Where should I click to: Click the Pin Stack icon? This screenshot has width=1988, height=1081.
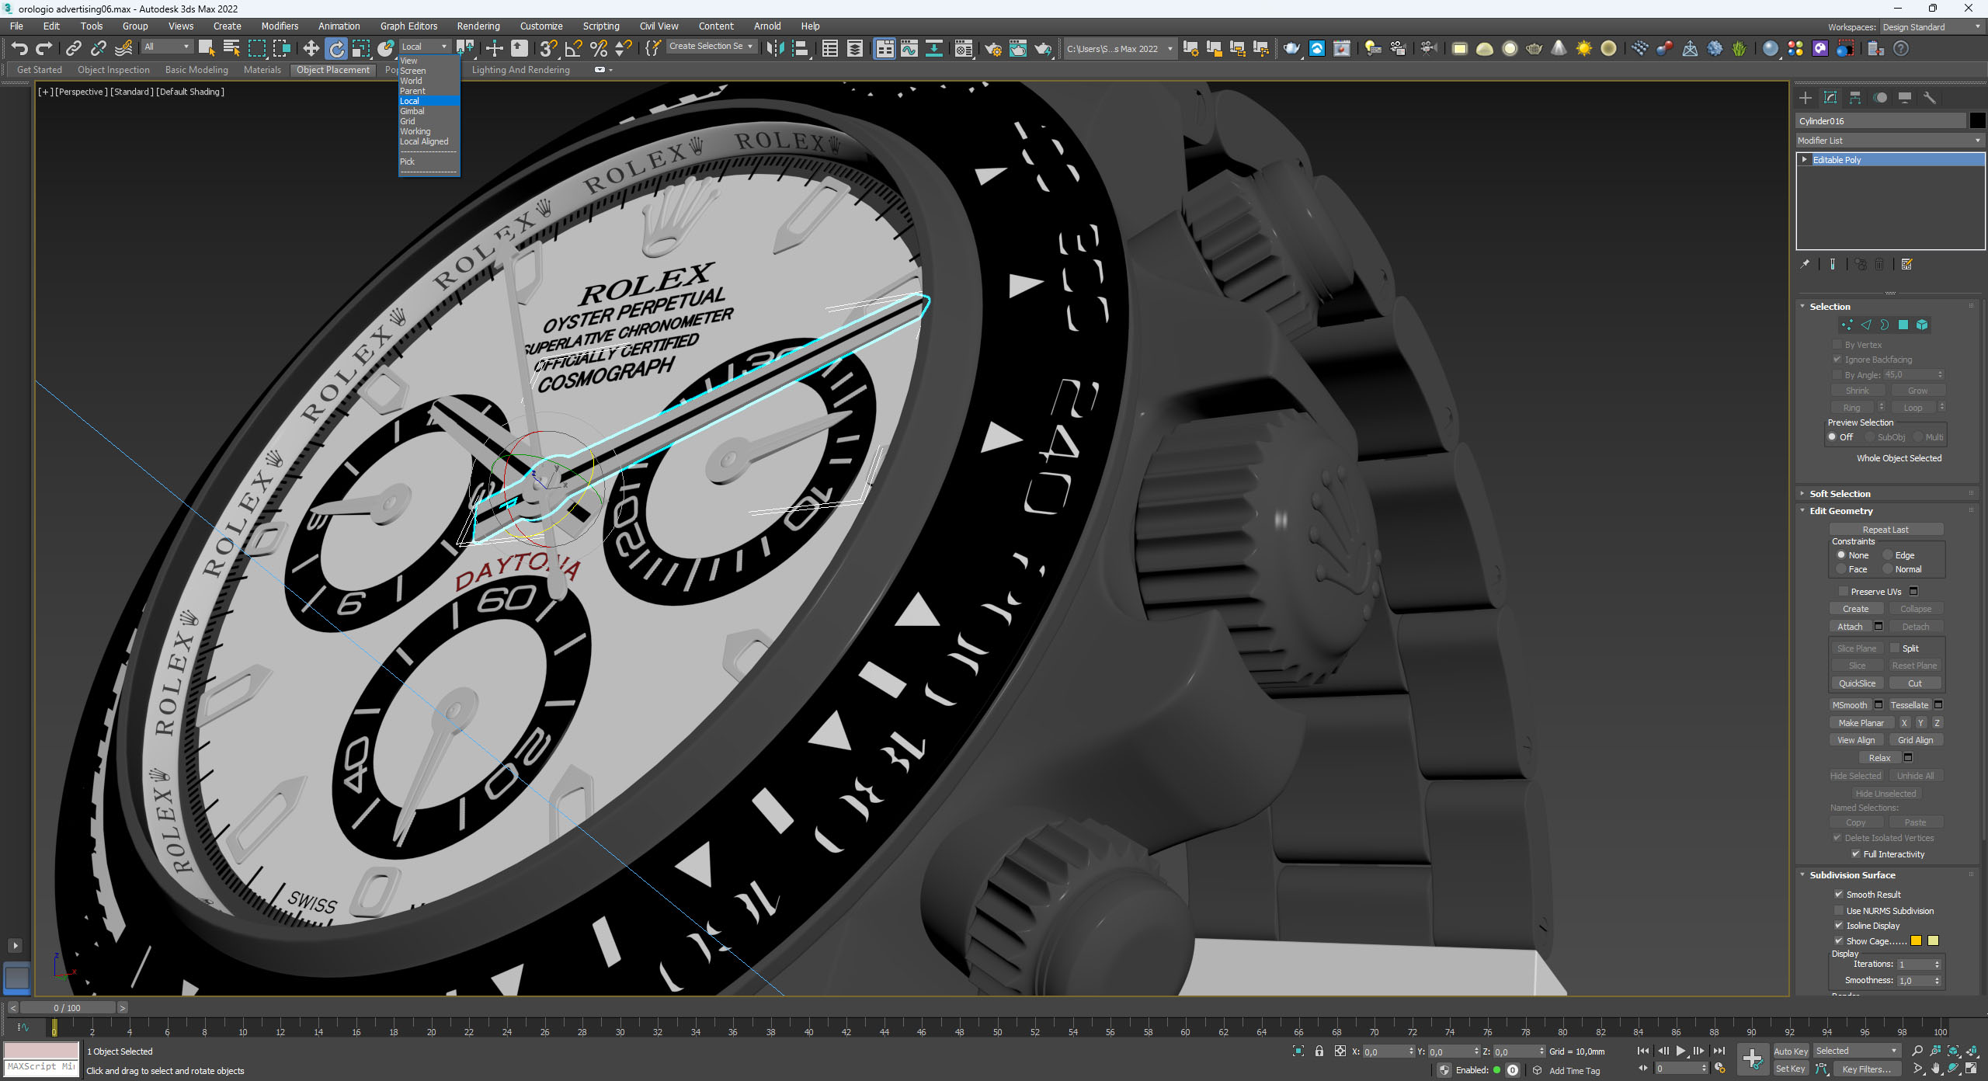[x=1806, y=264]
